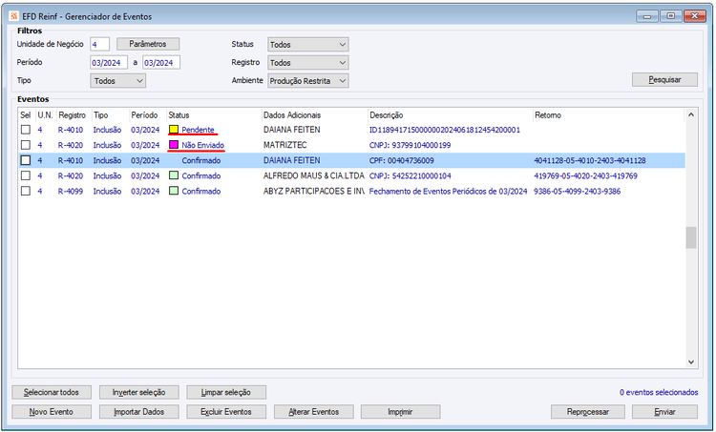This screenshot has height=432, width=716.
Task: Click the Selecionar todos button
Action: (52, 392)
